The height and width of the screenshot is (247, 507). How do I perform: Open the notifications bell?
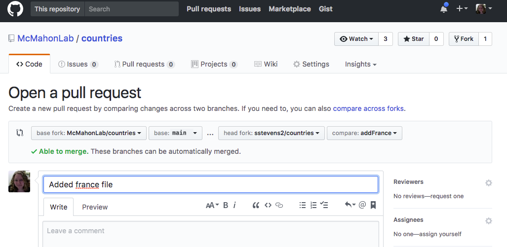(x=444, y=9)
